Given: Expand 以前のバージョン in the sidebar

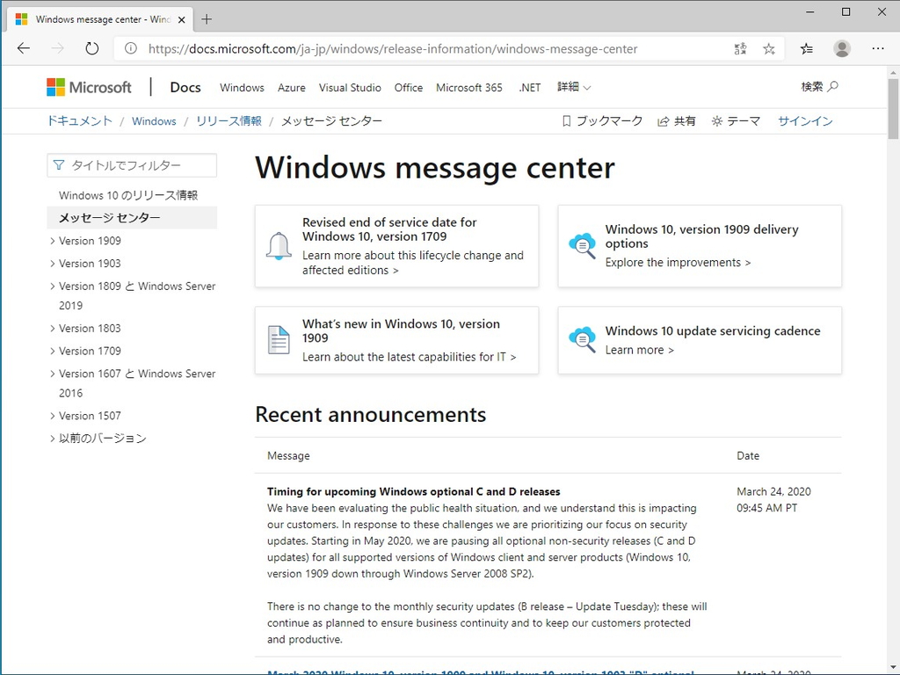Looking at the screenshot, I should pyautogui.click(x=103, y=438).
